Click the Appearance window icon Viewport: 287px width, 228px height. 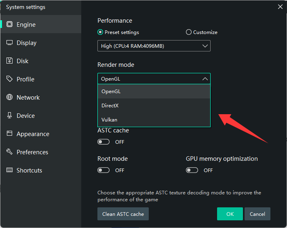click(x=10, y=134)
